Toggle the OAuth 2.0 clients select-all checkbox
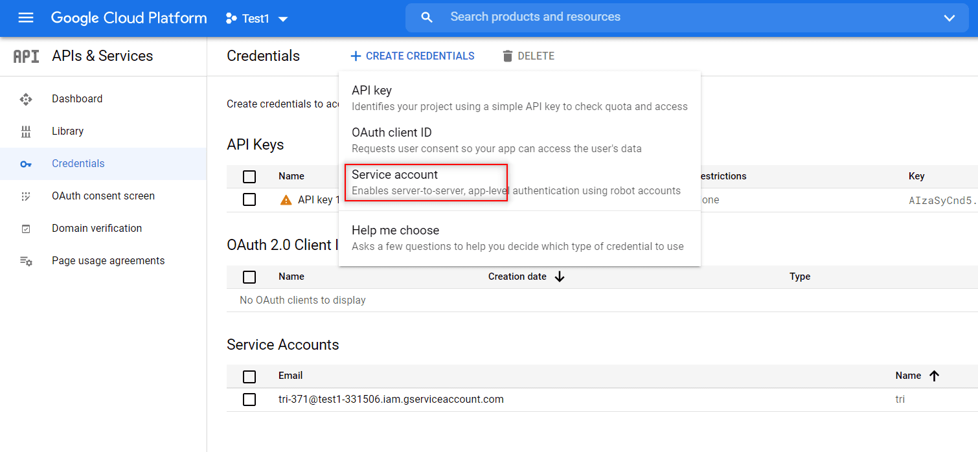The image size is (978, 452). (249, 277)
